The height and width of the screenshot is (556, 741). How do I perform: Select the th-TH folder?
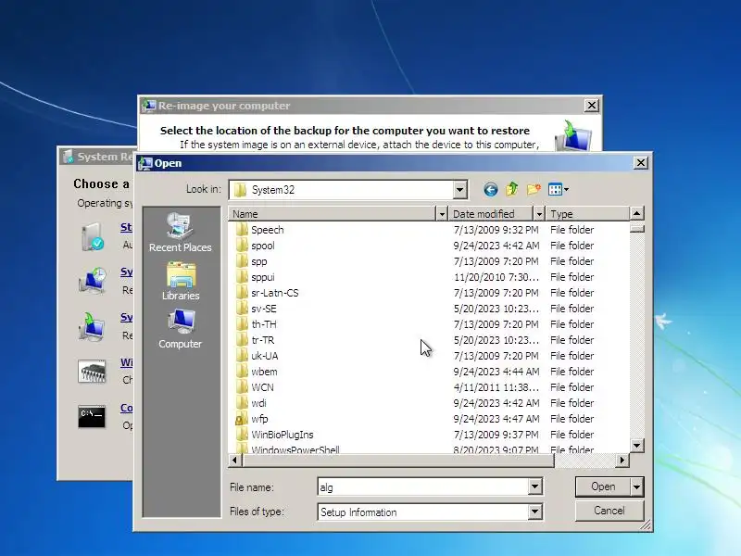coord(264,324)
